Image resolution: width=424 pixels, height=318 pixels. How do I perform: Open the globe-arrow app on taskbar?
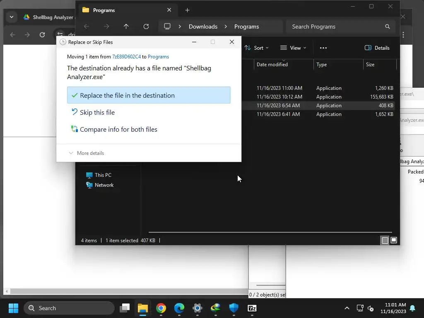tap(215, 308)
